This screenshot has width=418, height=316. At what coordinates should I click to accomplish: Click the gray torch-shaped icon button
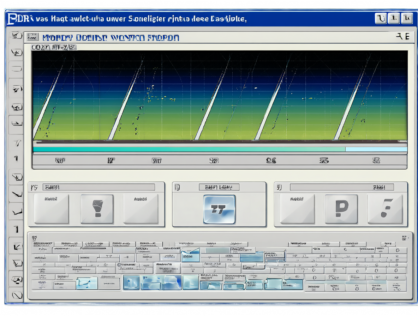pyautogui.click(x=97, y=209)
